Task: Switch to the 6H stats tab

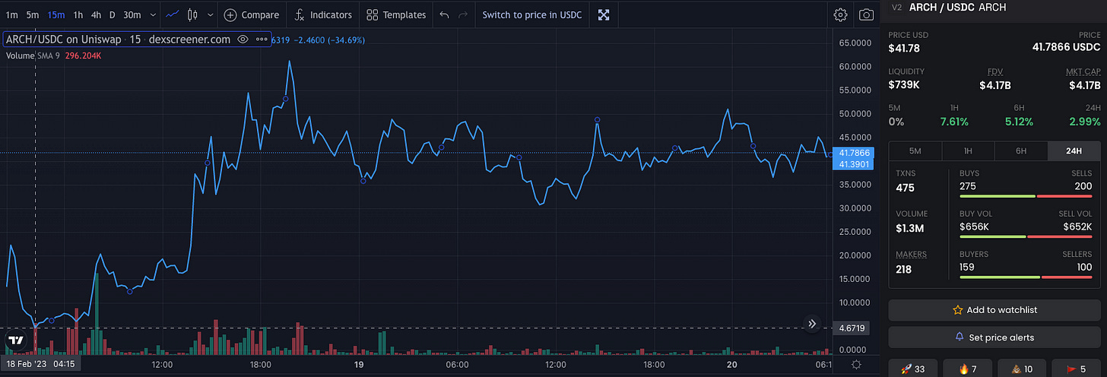Action: [x=1021, y=150]
